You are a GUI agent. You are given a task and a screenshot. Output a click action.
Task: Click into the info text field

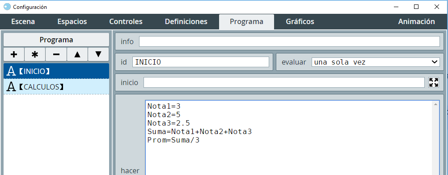pos(289,41)
